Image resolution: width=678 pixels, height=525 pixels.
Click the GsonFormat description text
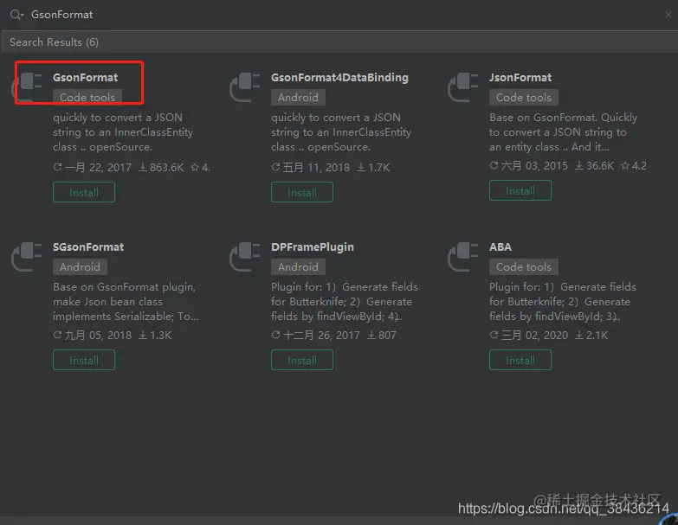tap(123, 132)
